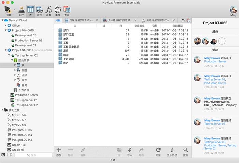Show more tabs with double-arrow button
Image resolution: width=239 pixels, height=163 pixels.
click(x=183, y=20)
